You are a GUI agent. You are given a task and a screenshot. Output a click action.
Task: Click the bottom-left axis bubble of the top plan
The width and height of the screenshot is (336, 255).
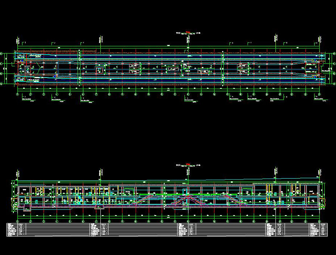point(1,84)
